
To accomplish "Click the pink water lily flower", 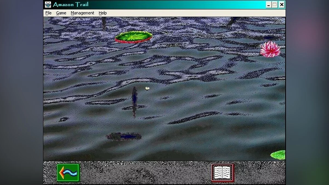I will tap(270, 49).
